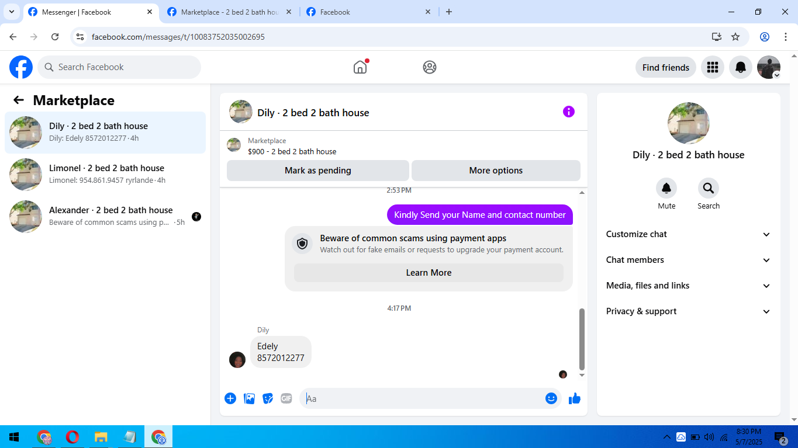
Task: Open the tab search dropdown arrow
Action: pyautogui.click(x=11, y=12)
